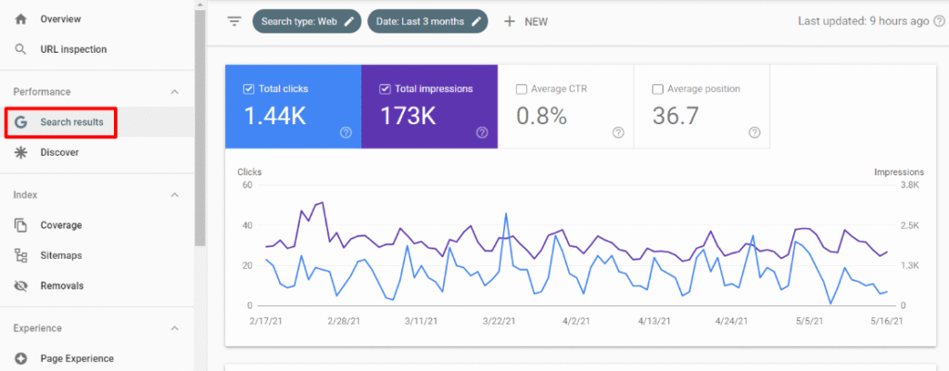The image size is (949, 371).
Task: Go to the Overview page
Action: (60, 19)
